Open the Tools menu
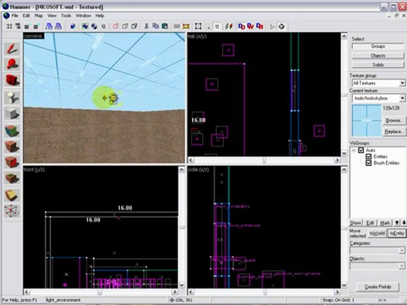The height and width of the screenshot is (305, 407). point(66,16)
